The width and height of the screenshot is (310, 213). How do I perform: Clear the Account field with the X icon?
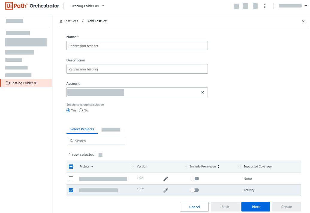pos(202,93)
